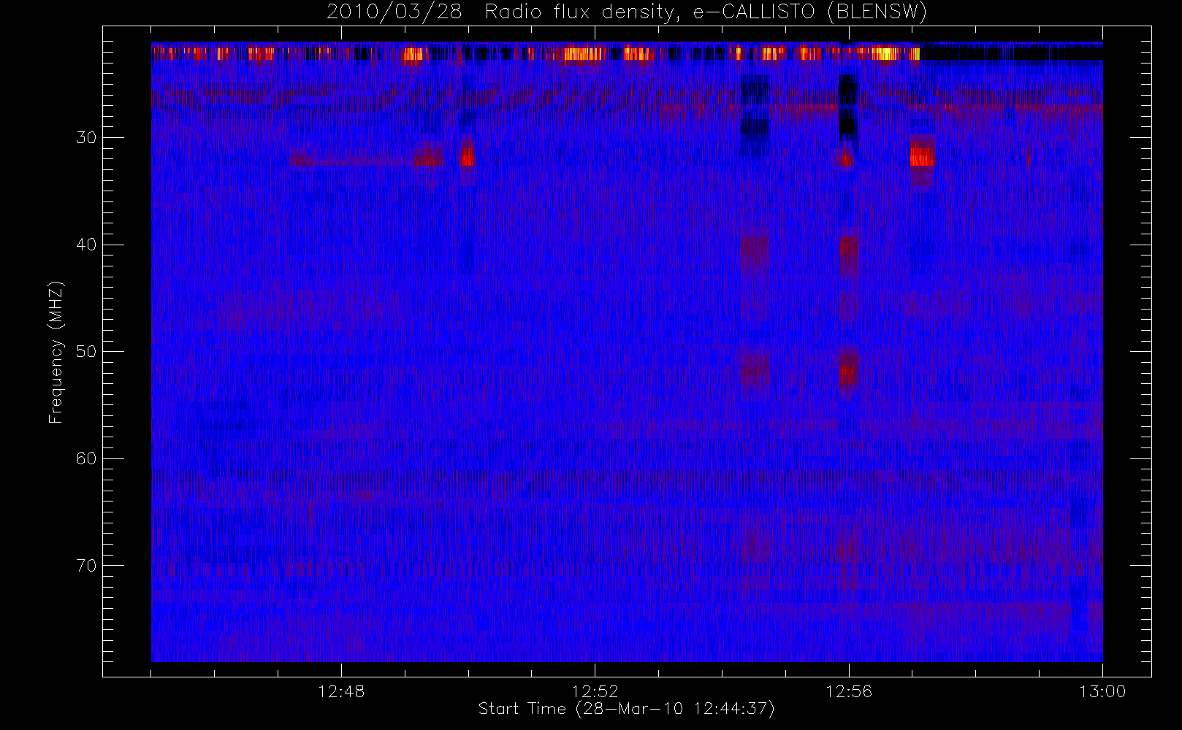The image size is (1182, 730).
Task: Click the 12:56 time tick label
Action: click(848, 691)
